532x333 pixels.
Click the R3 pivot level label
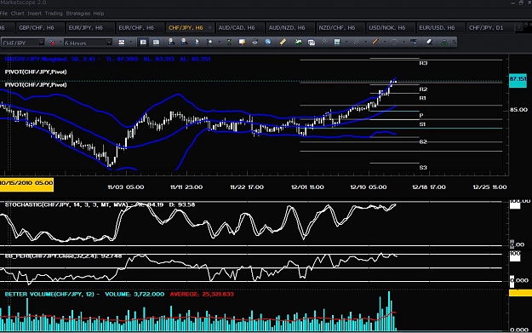(x=423, y=63)
